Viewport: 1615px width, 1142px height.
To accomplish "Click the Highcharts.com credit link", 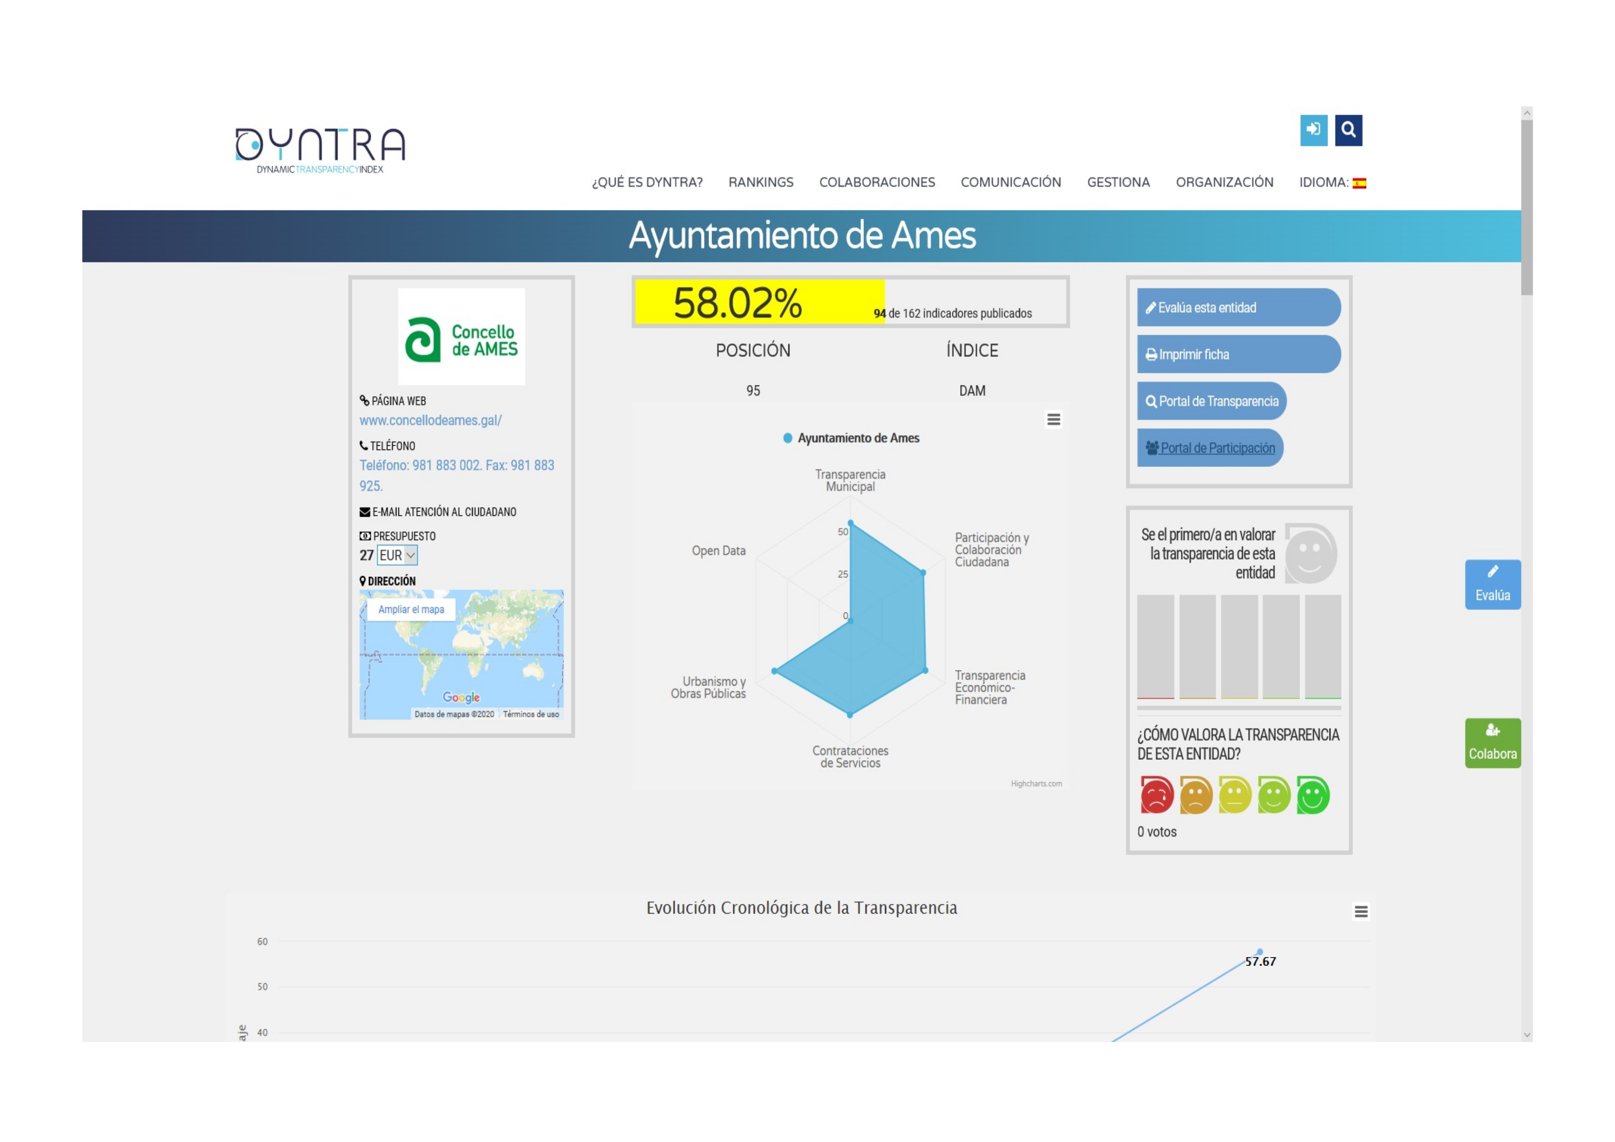I will 1036,783.
